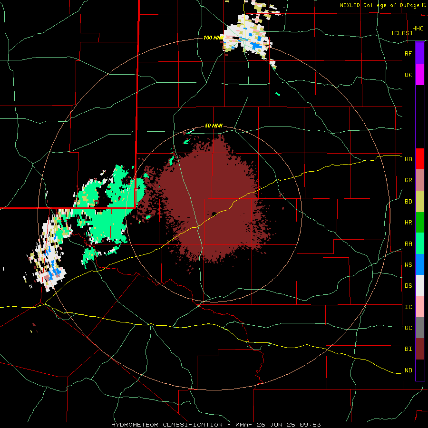Click the UK legend label
Screen dimensions: 428x428
(408, 75)
